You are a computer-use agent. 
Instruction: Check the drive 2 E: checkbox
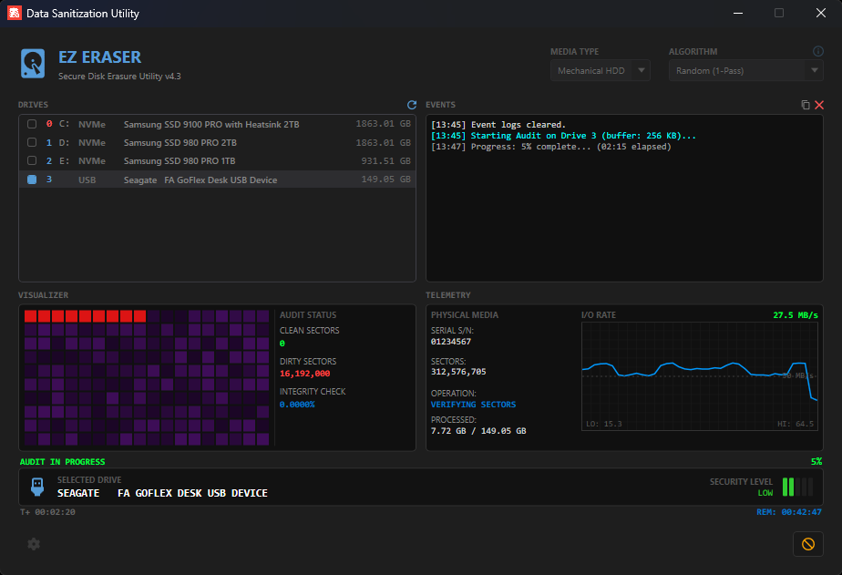[32, 160]
